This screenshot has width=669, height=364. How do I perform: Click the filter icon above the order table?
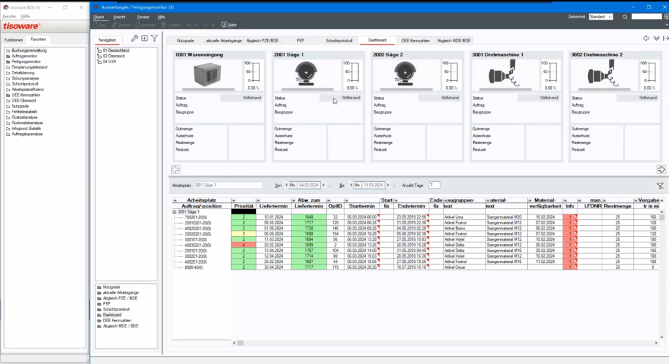click(x=660, y=185)
